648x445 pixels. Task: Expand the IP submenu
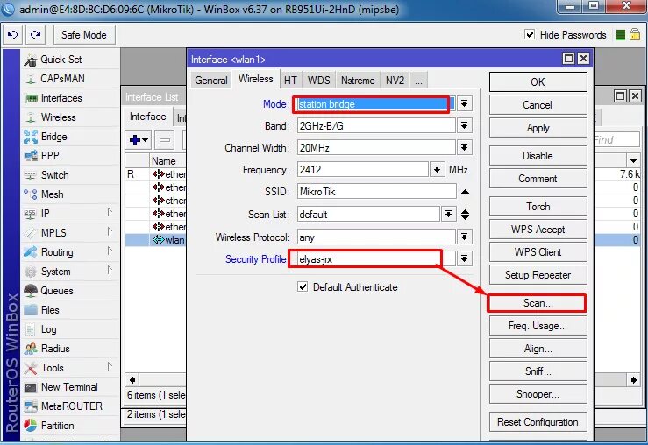(x=110, y=212)
